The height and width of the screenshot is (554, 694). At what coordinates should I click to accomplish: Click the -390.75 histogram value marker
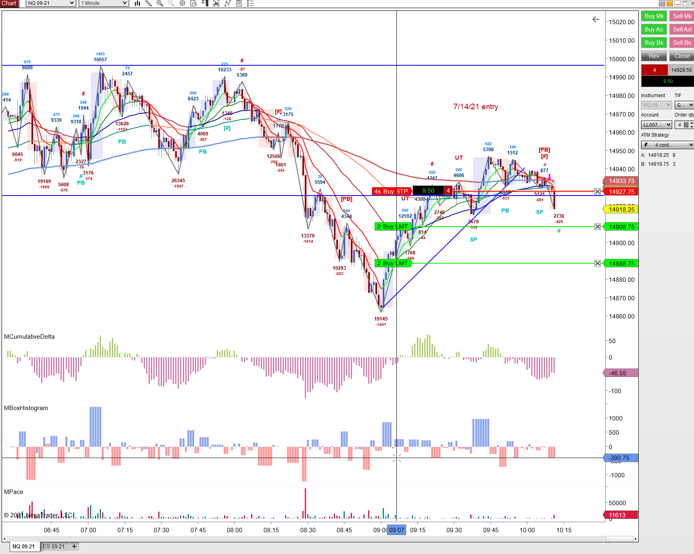tap(621, 458)
